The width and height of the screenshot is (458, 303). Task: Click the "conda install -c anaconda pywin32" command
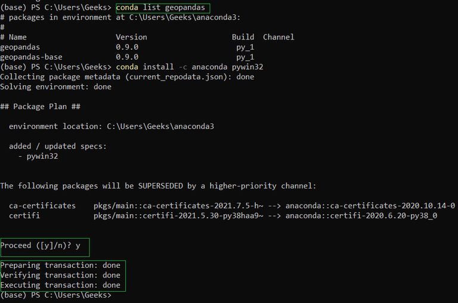(x=190, y=67)
